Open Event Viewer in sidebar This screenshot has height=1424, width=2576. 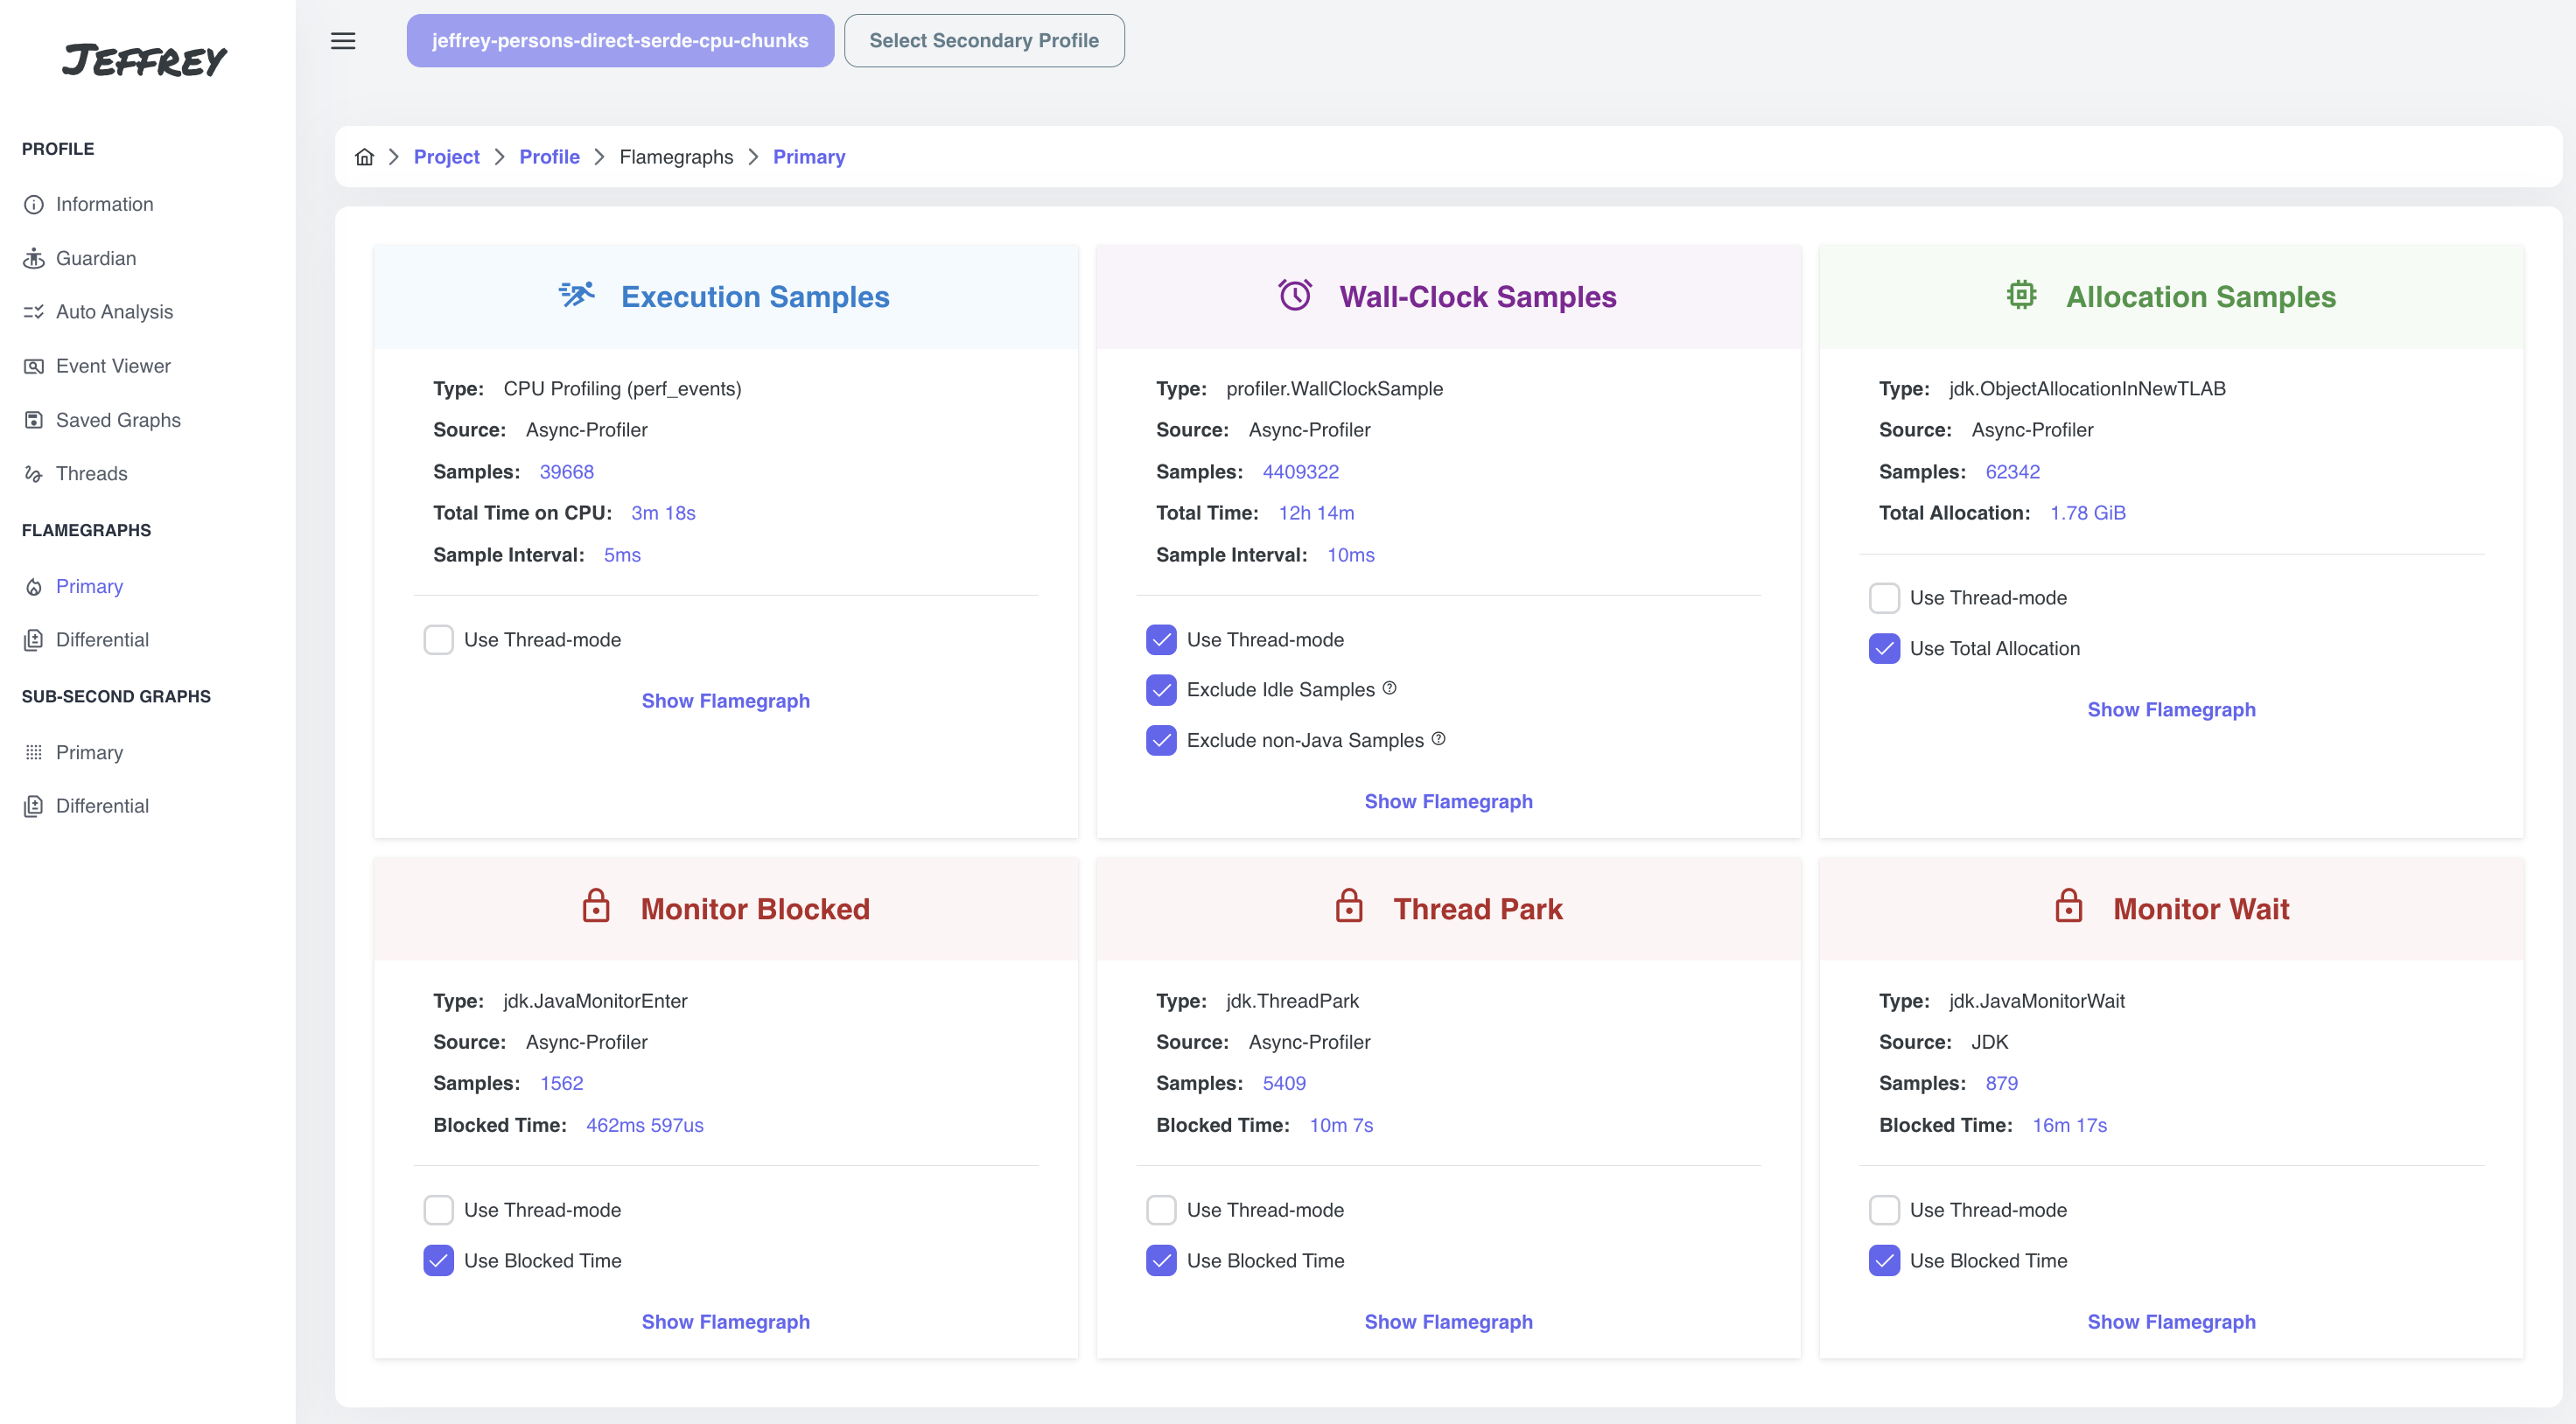click(x=113, y=366)
